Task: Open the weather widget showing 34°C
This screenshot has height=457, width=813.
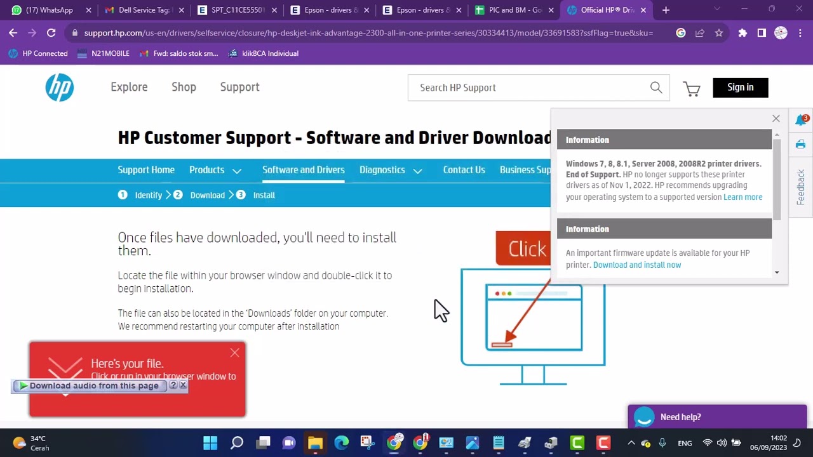Action: tap(32, 443)
